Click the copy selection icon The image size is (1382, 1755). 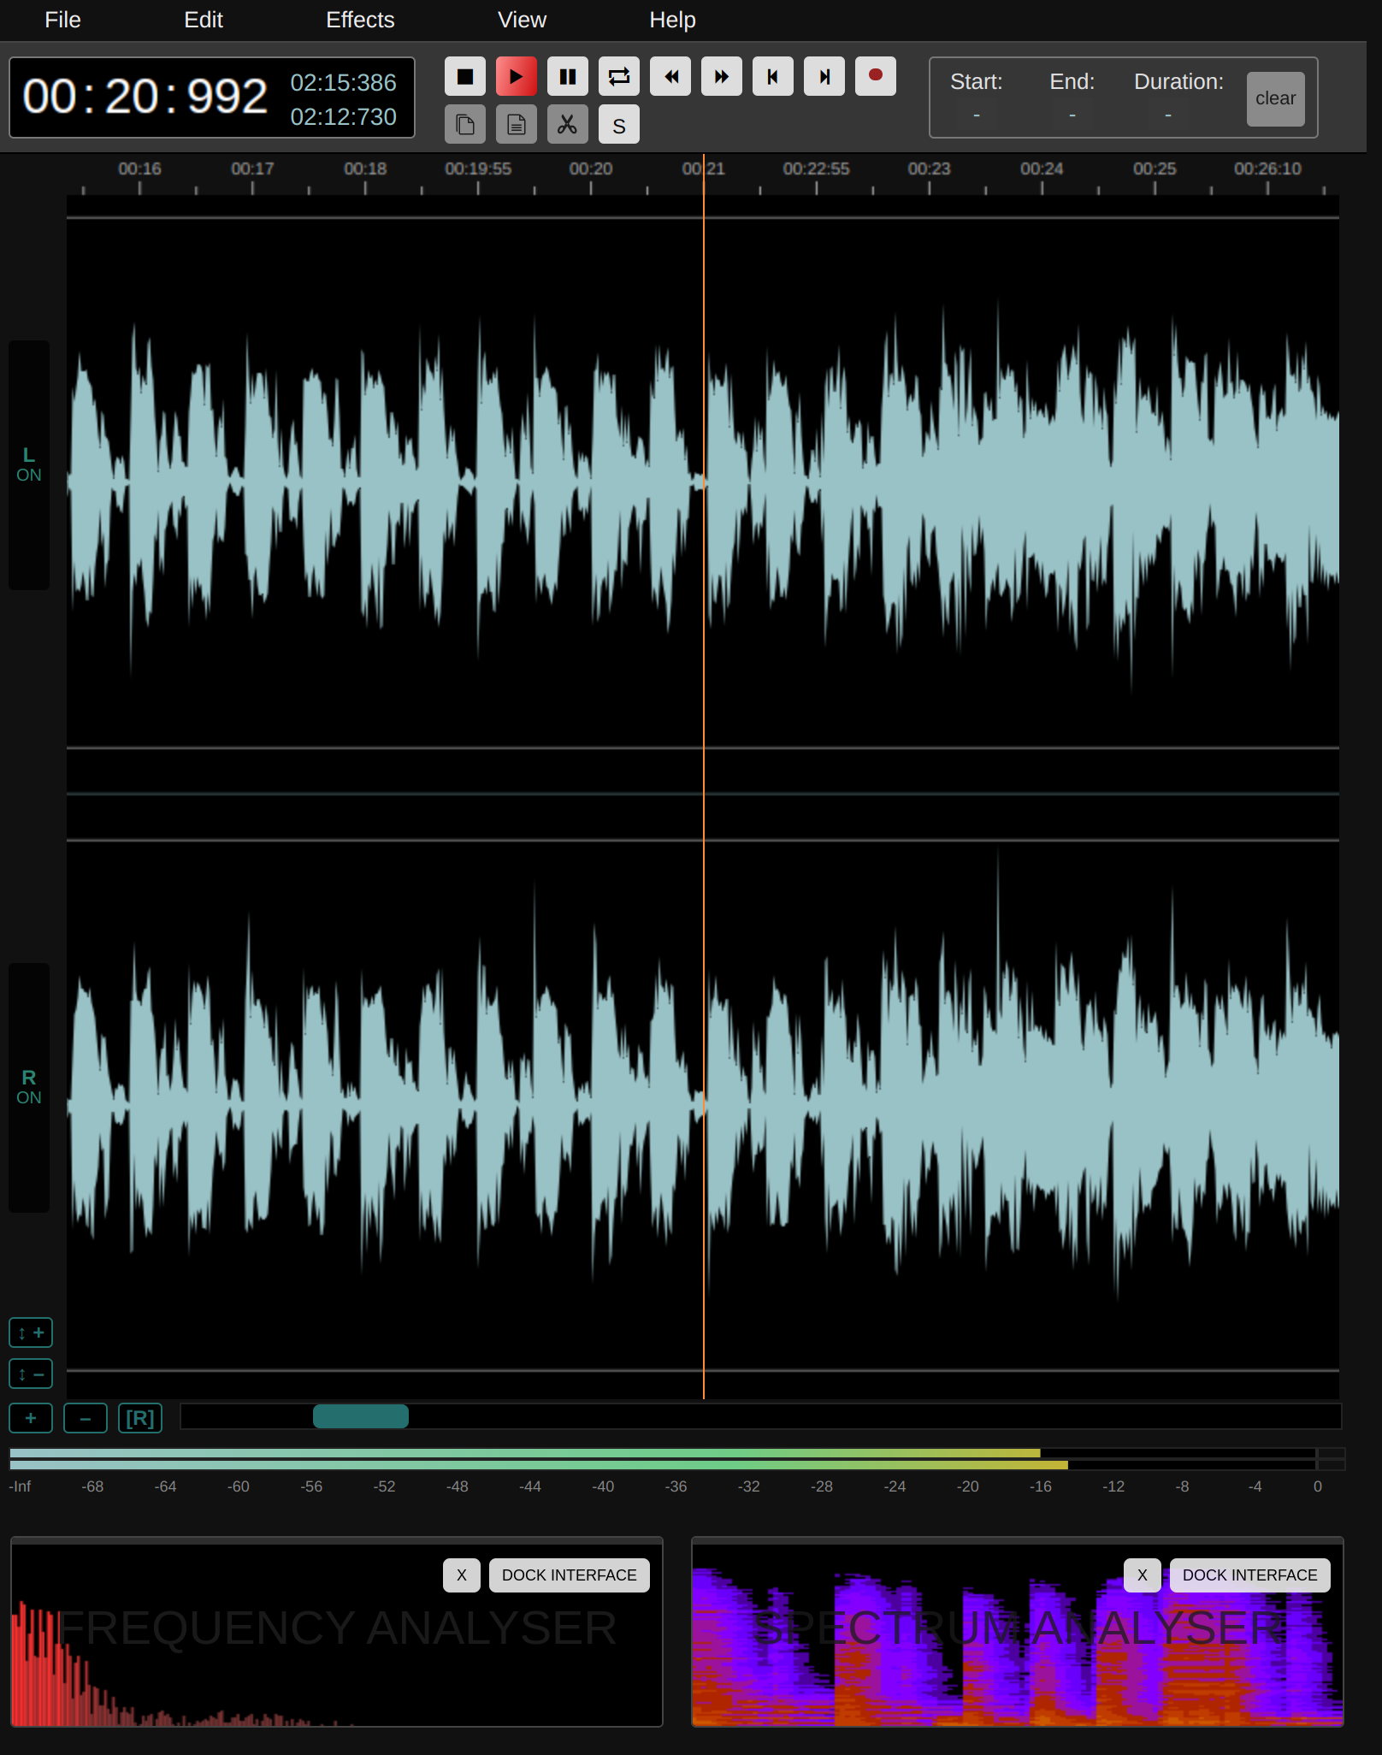click(x=465, y=125)
